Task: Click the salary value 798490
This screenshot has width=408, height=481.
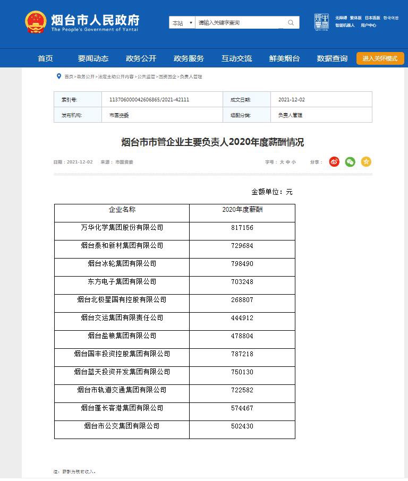Action: tap(242, 264)
